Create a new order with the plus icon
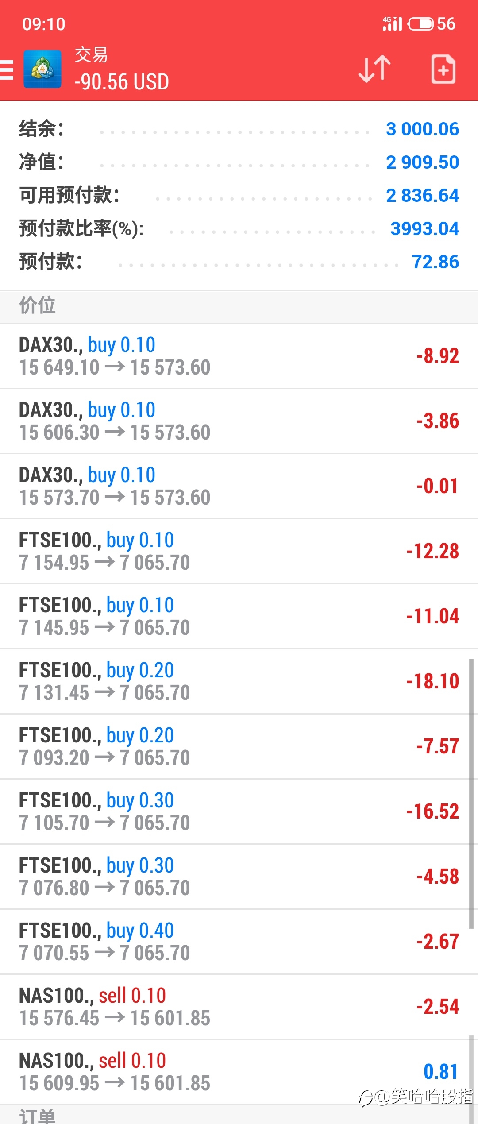The image size is (478, 1124). 443,69
